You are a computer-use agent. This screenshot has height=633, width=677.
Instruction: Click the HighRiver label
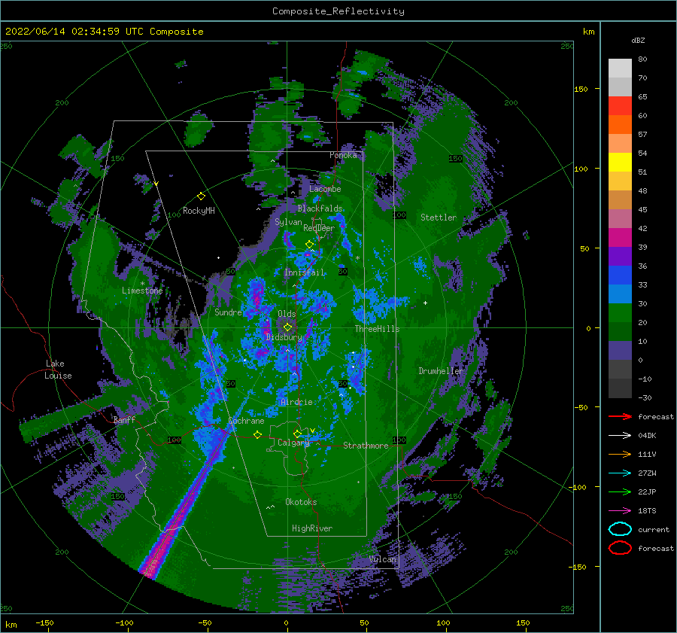point(312,528)
